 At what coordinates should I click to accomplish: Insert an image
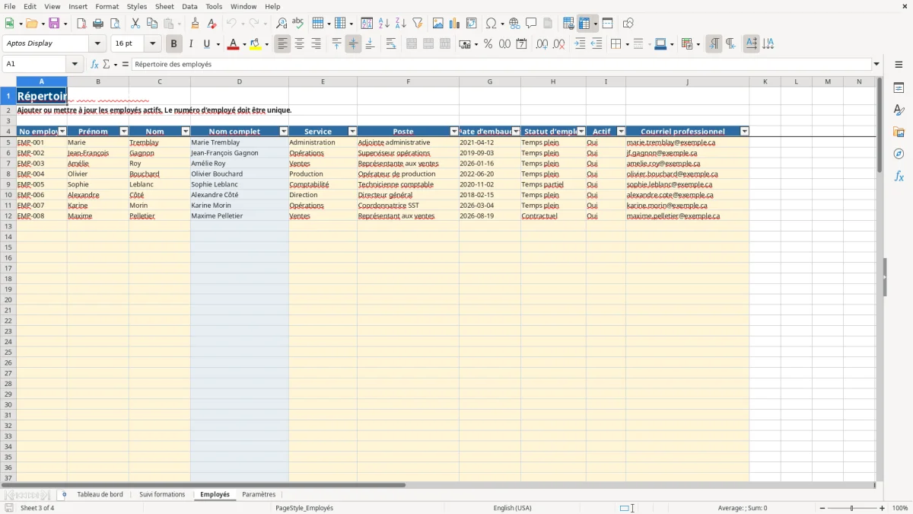438,24
